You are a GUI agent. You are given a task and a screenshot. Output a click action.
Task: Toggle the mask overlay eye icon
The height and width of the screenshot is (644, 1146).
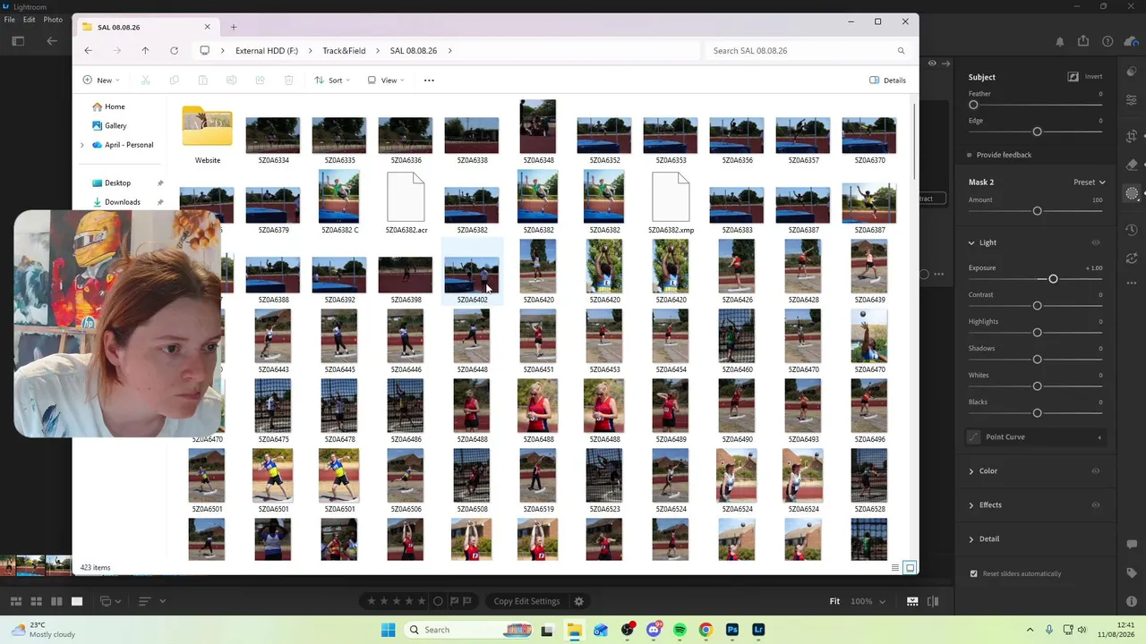(932, 63)
